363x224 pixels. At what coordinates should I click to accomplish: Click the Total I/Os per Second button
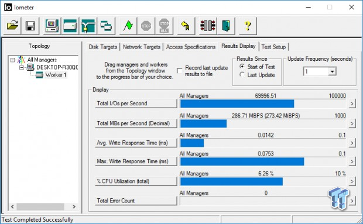136,104
